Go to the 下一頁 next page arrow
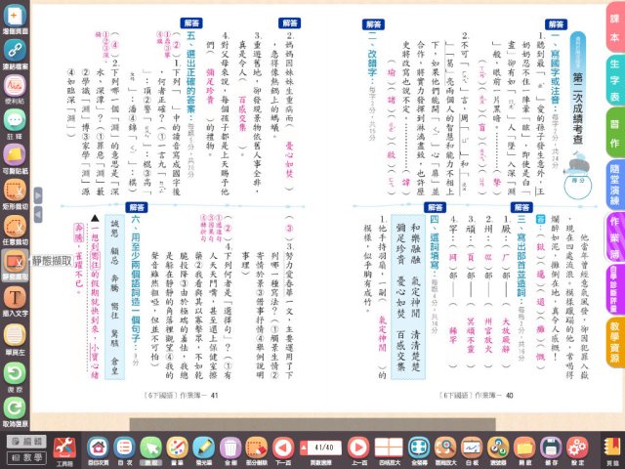The width and height of the screenshot is (625, 469). click(283, 446)
